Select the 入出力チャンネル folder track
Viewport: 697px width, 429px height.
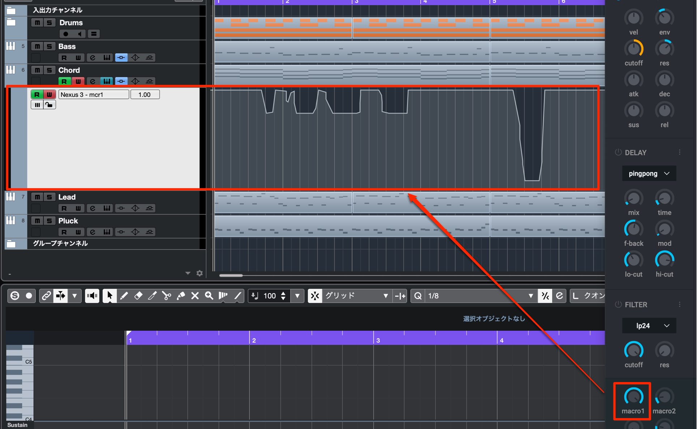click(58, 10)
